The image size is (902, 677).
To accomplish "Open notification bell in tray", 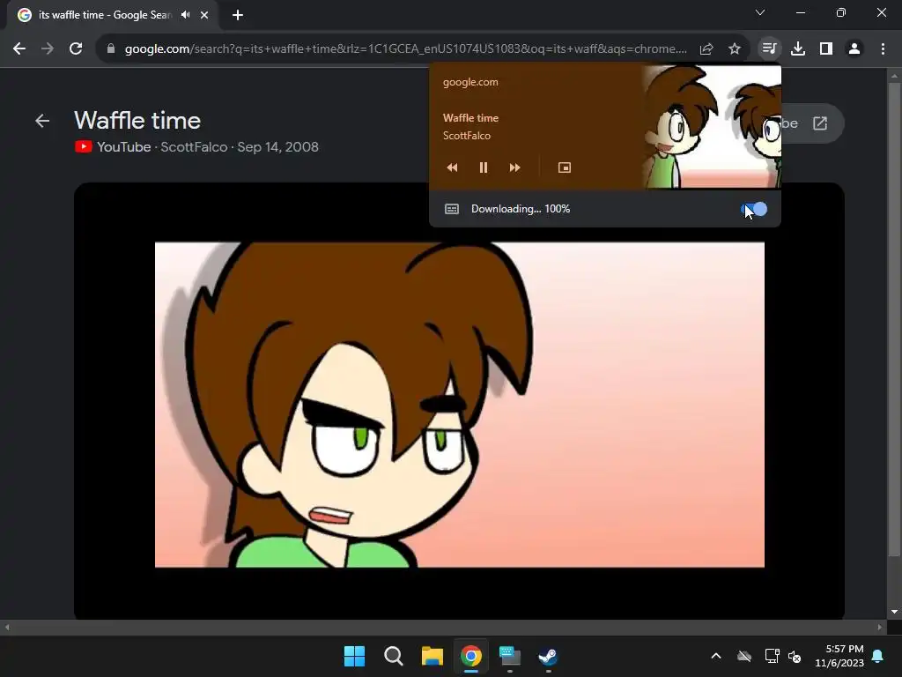I will coord(878,656).
